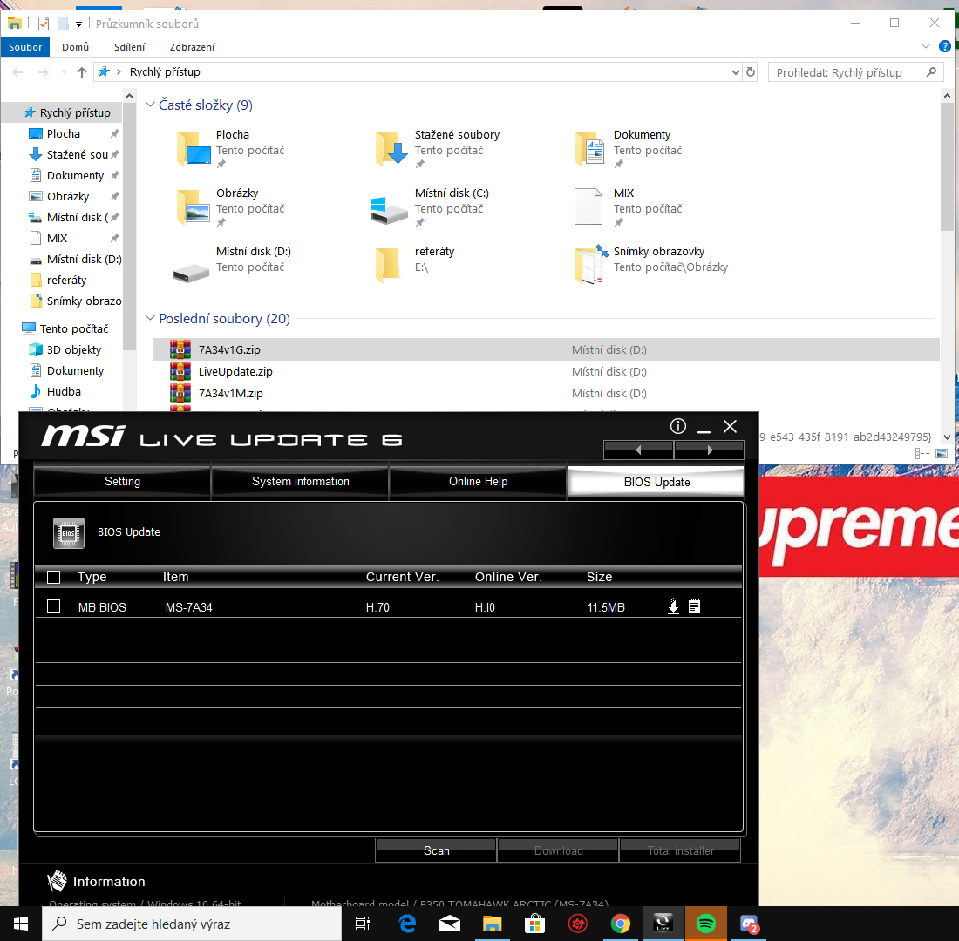The image size is (959, 941).
Task: Go to previous page arrow in Live Update
Action: (x=638, y=450)
